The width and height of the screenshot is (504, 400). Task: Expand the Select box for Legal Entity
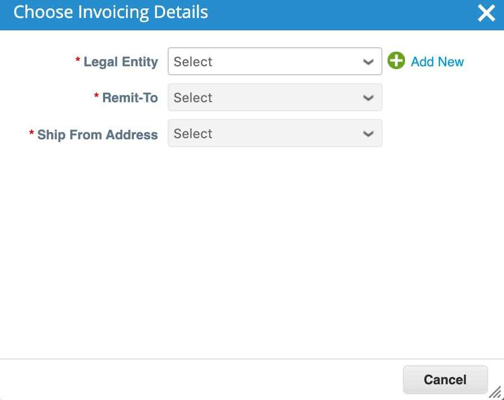coord(274,62)
